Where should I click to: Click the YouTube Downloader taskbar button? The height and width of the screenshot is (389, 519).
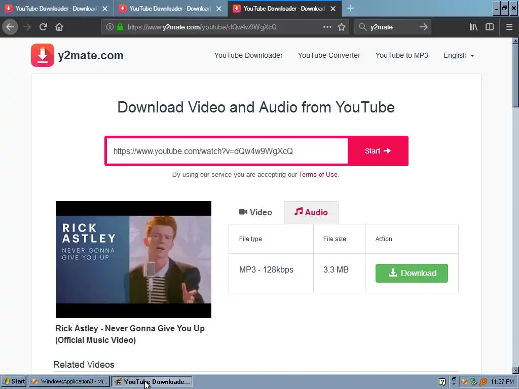coord(152,382)
